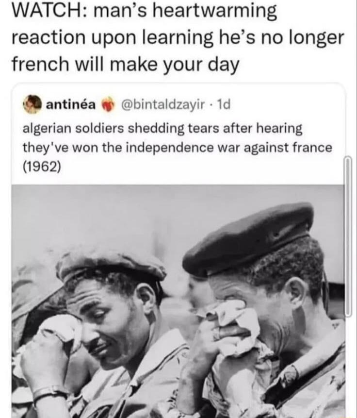357x418 pixels.
Task: Open the black-and-white soldiers photo
Action: [x=178, y=301]
